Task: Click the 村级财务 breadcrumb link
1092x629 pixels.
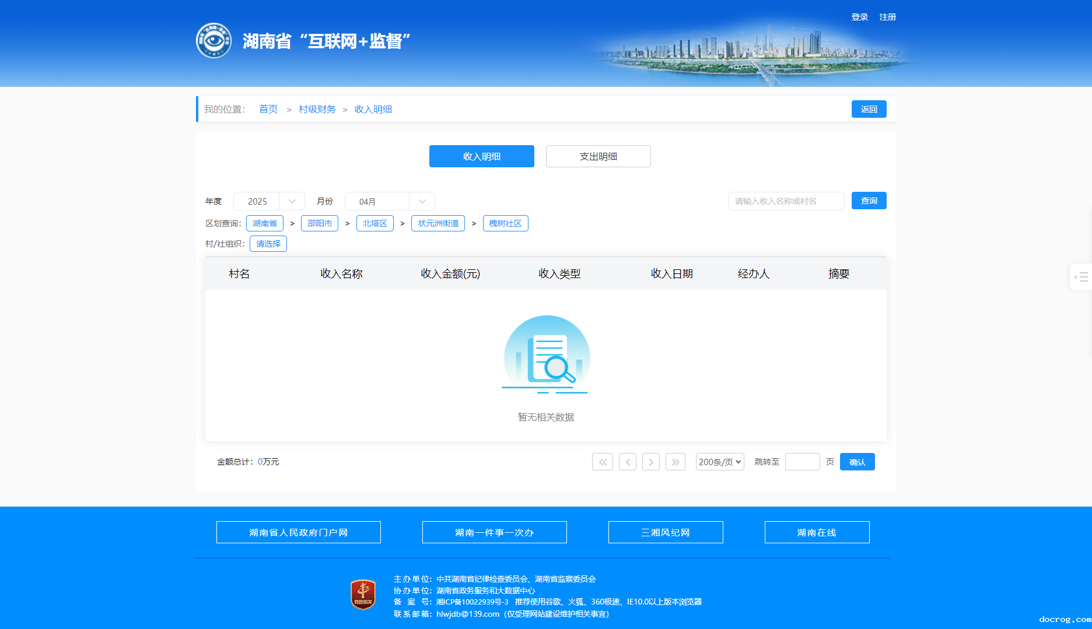Action: tap(317, 109)
